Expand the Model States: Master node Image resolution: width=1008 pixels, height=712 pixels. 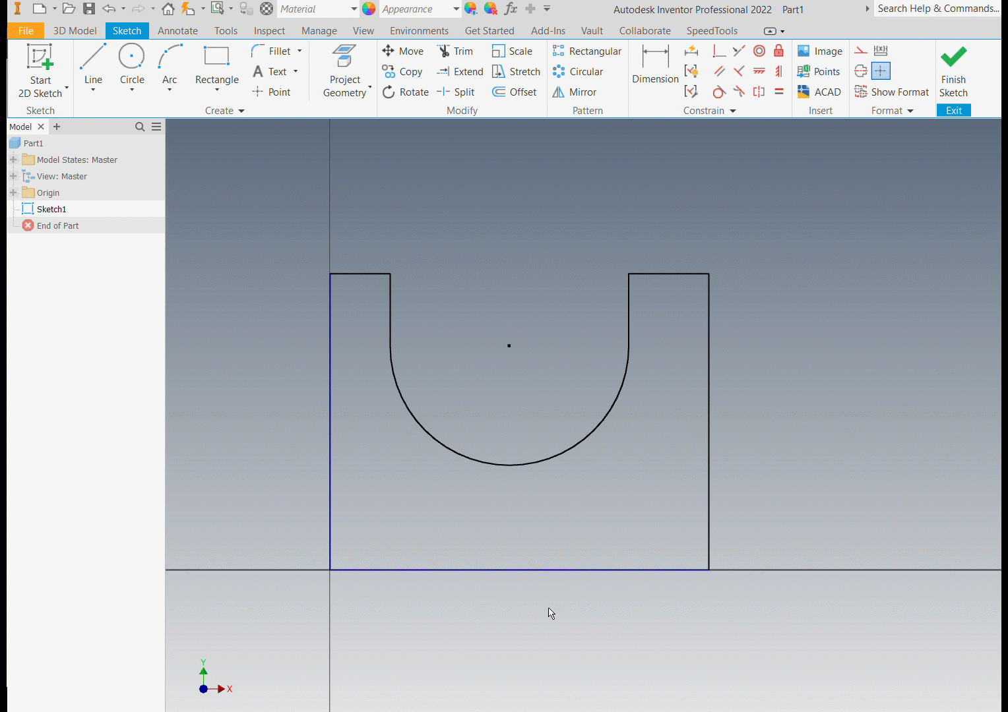pos(13,160)
